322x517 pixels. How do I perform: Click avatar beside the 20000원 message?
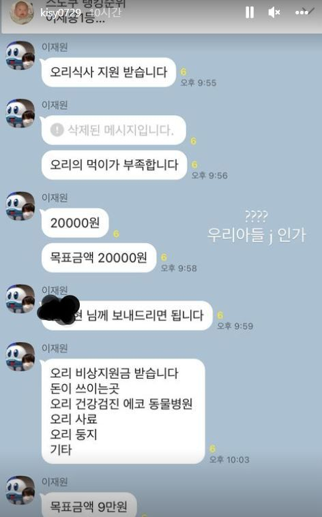20,206
